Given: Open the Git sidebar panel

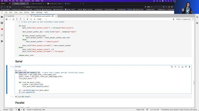Looking at the screenshot, I should coord(2,29).
